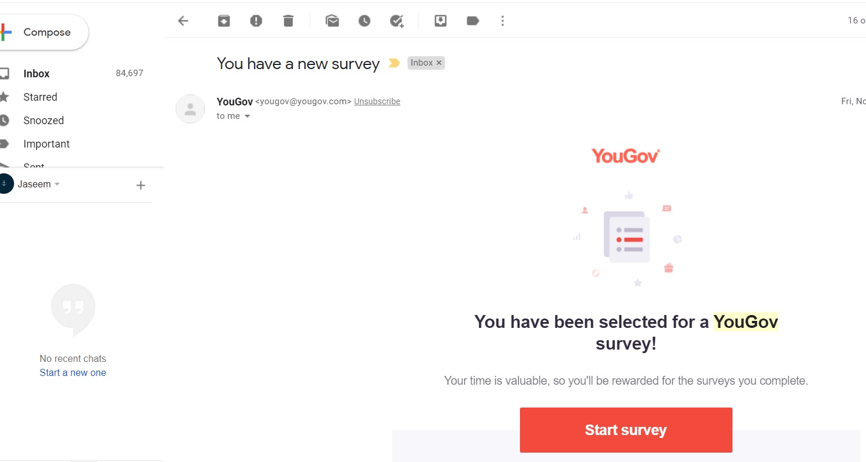Viewport: 866px width, 462px height.
Task: Expand the Jaseem chat status dropdown
Action: [57, 184]
